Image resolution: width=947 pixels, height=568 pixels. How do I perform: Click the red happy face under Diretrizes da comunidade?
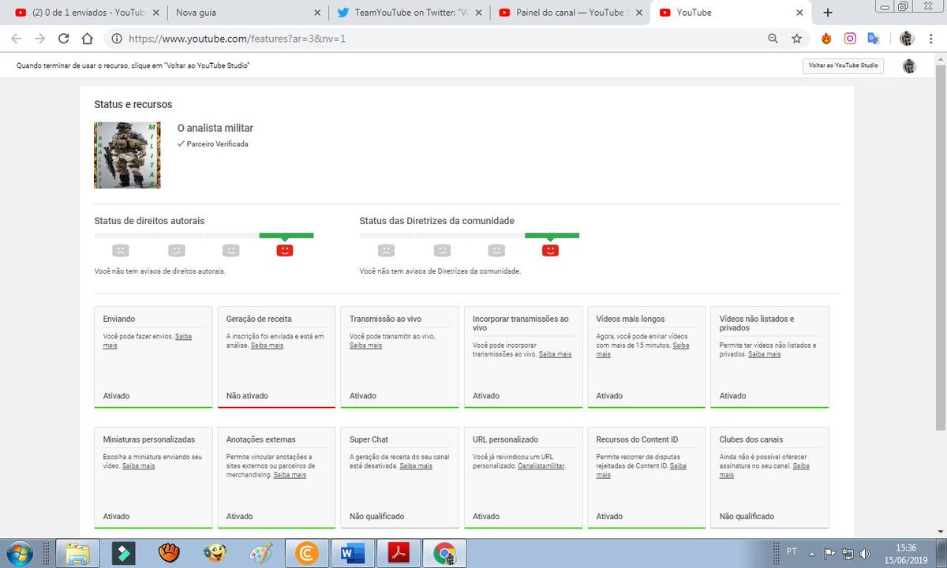tap(551, 250)
